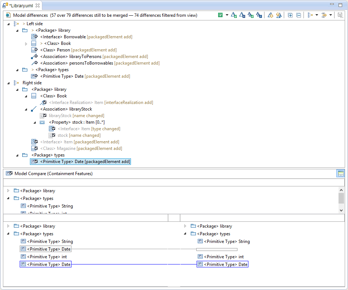Collapse the Association libraryStock node
This screenshot has width=348, height=290.
[26, 109]
